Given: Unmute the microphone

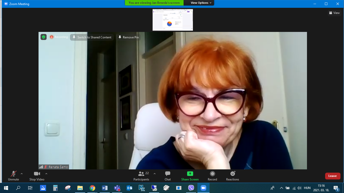Looking at the screenshot, I should pyautogui.click(x=14, y=176).
